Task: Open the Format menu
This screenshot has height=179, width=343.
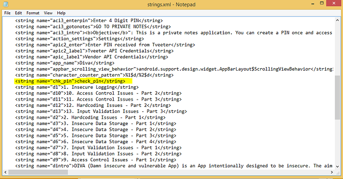Action: (33, 13)
